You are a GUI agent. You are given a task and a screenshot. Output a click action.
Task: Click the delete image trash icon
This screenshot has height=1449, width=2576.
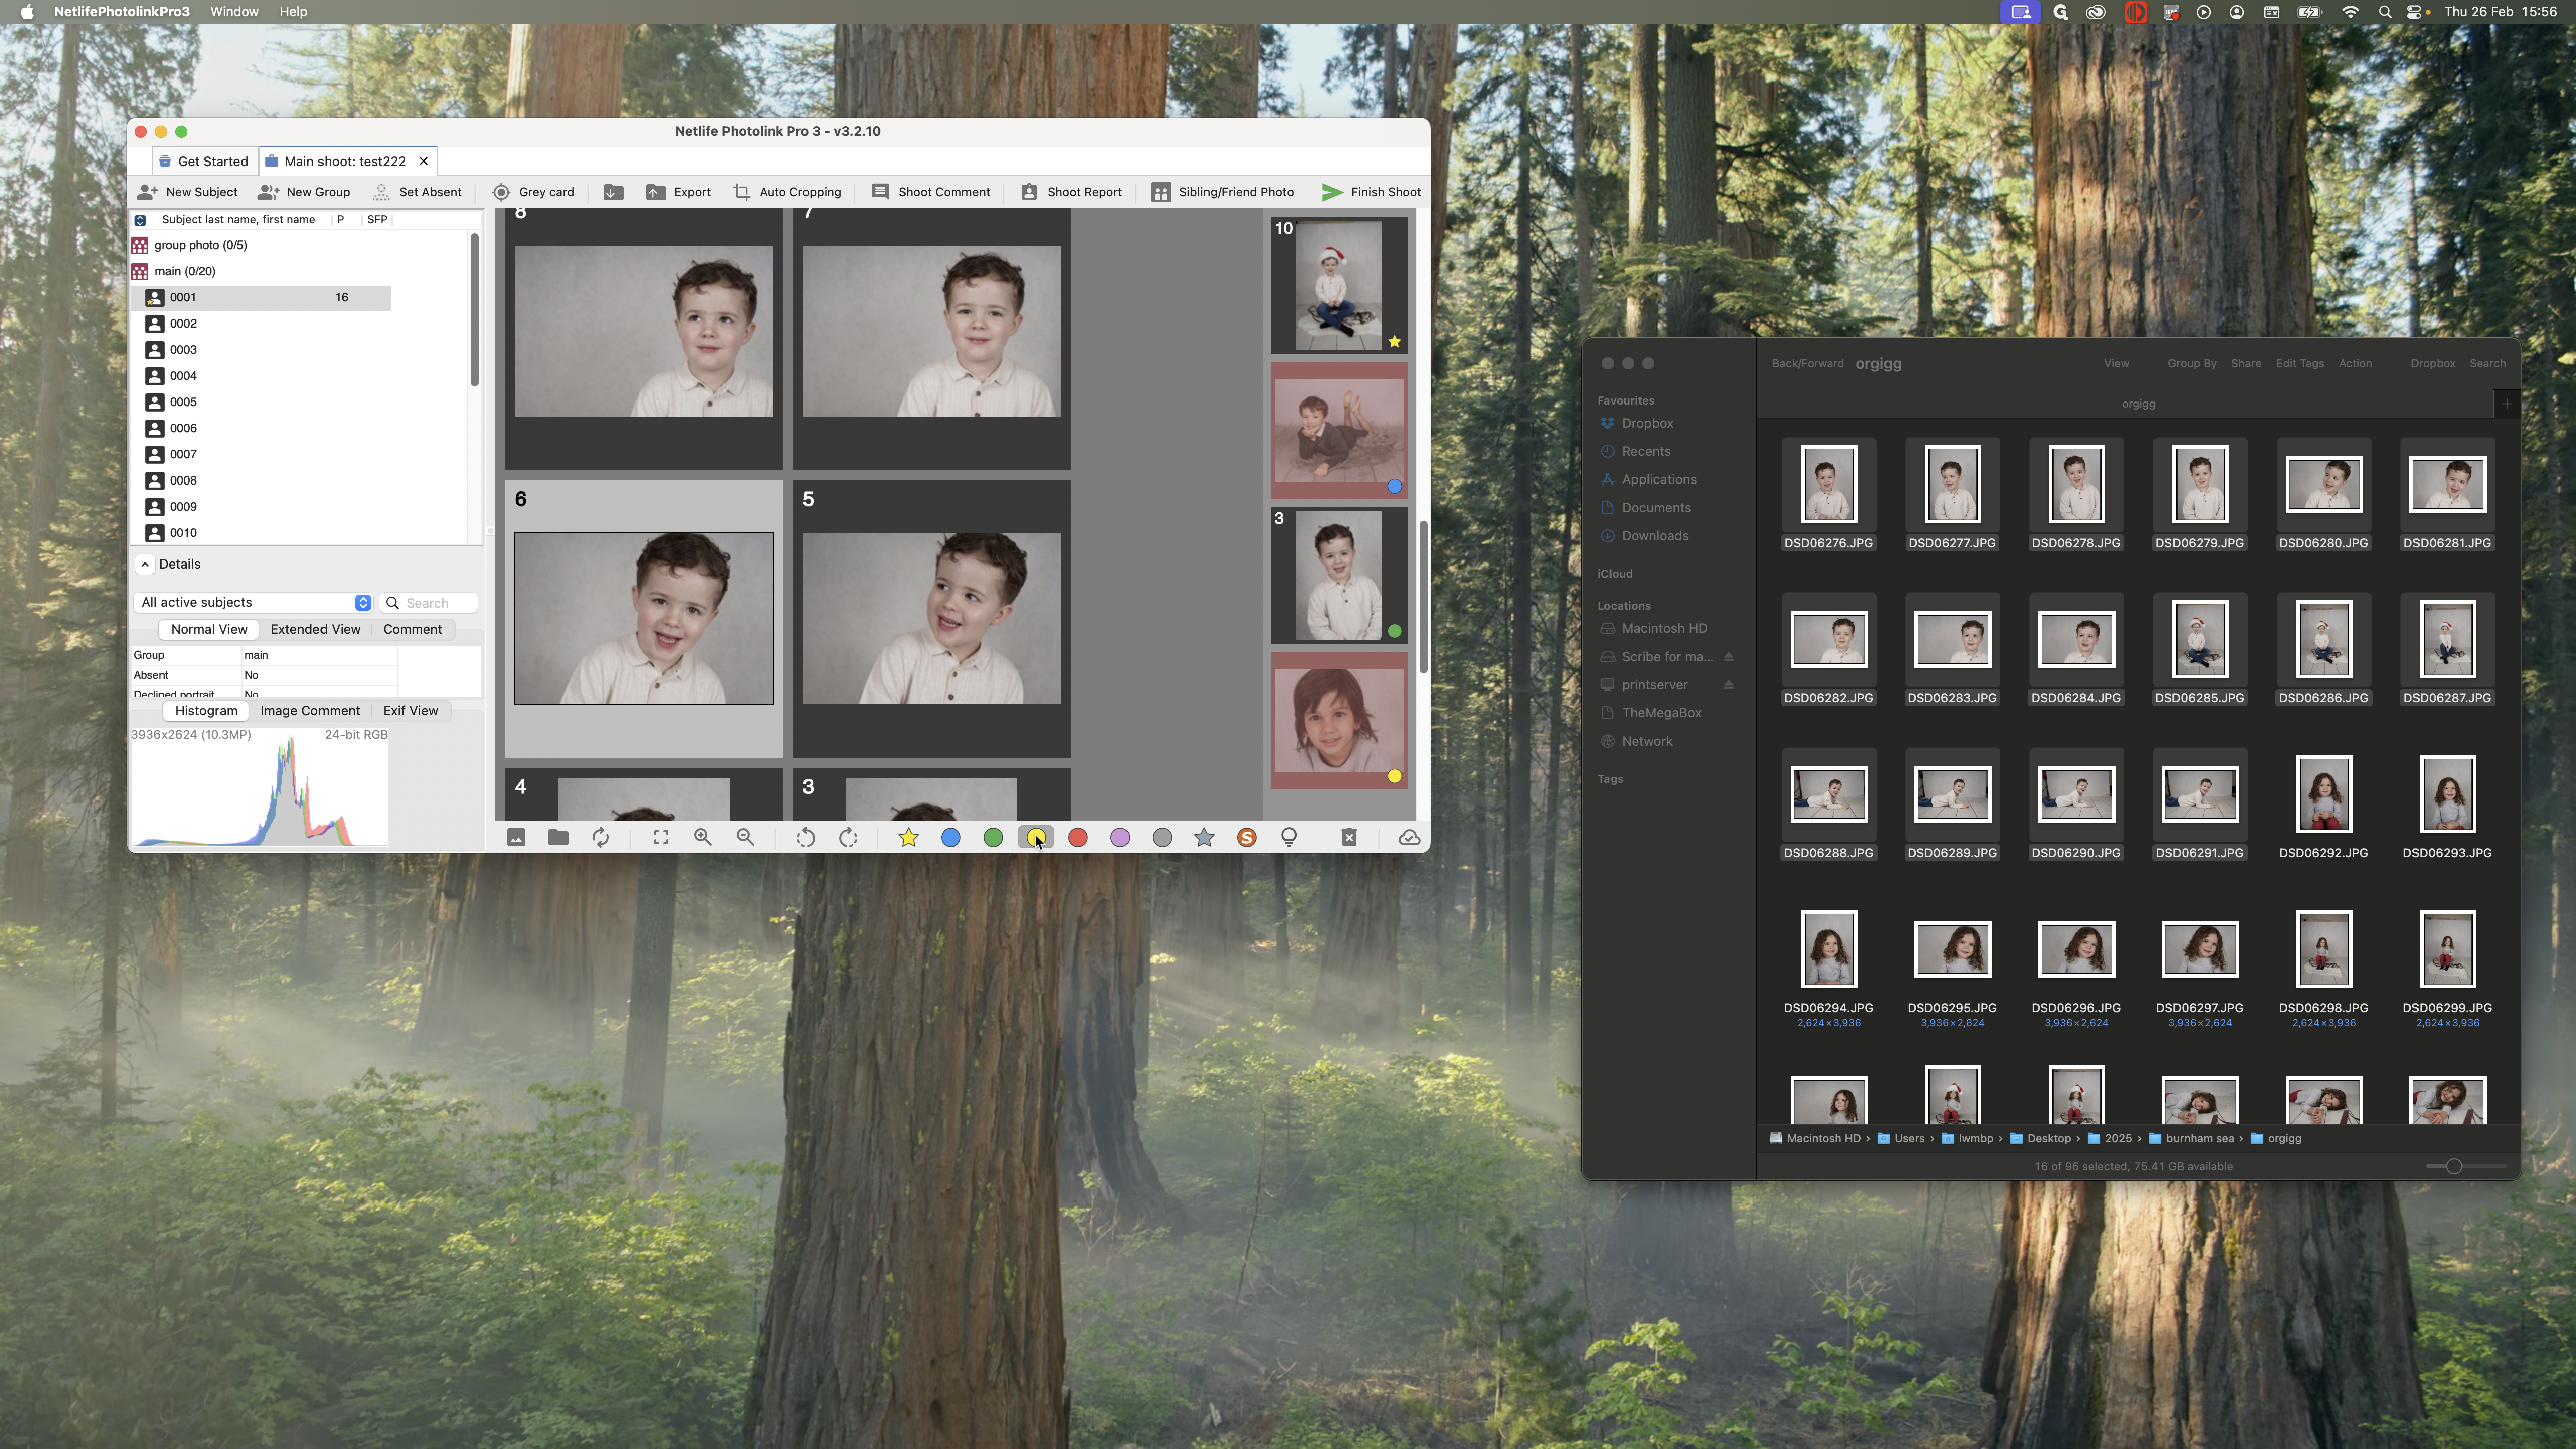pos(1349,837)
